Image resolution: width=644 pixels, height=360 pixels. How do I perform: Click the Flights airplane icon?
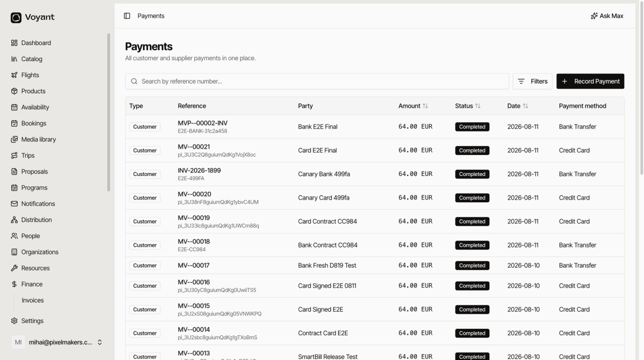(14, 75)
